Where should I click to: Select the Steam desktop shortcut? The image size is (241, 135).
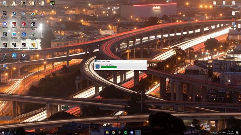[x=14, y=15]
